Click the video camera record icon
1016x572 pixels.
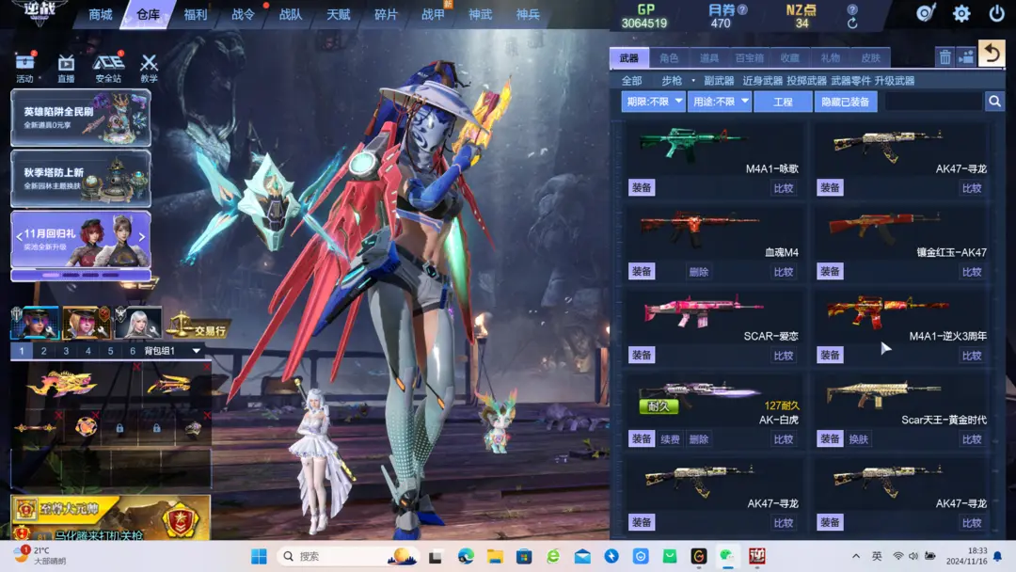(966, 57)
